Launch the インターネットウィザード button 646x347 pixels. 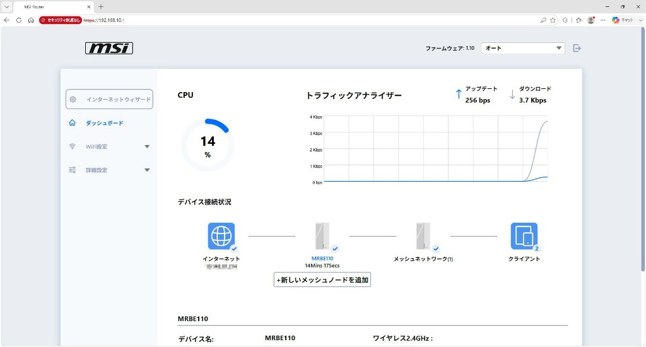(x=109, y=99)
